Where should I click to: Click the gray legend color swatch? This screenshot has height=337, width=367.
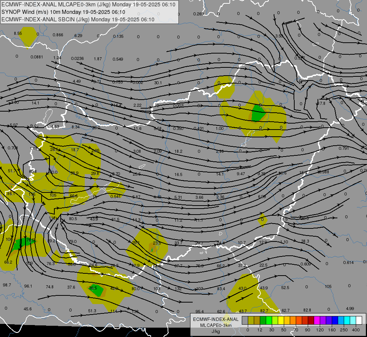click(245, 320)
